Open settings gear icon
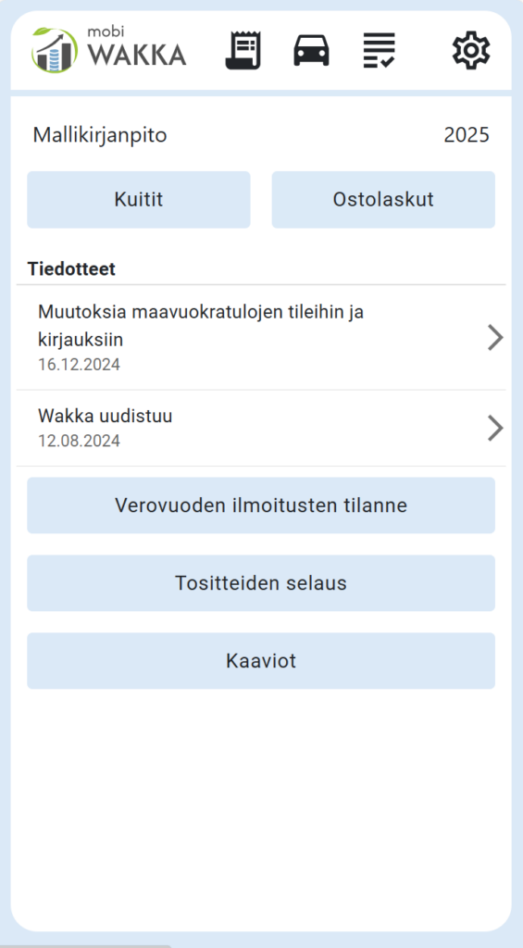 (x=471, y=50)
